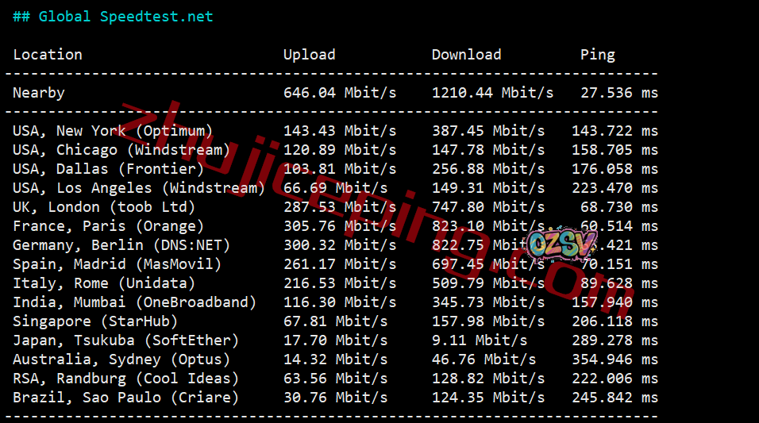Click the Download column header
The width and height of the screenshot is (759, 423).
coord(466,54)
